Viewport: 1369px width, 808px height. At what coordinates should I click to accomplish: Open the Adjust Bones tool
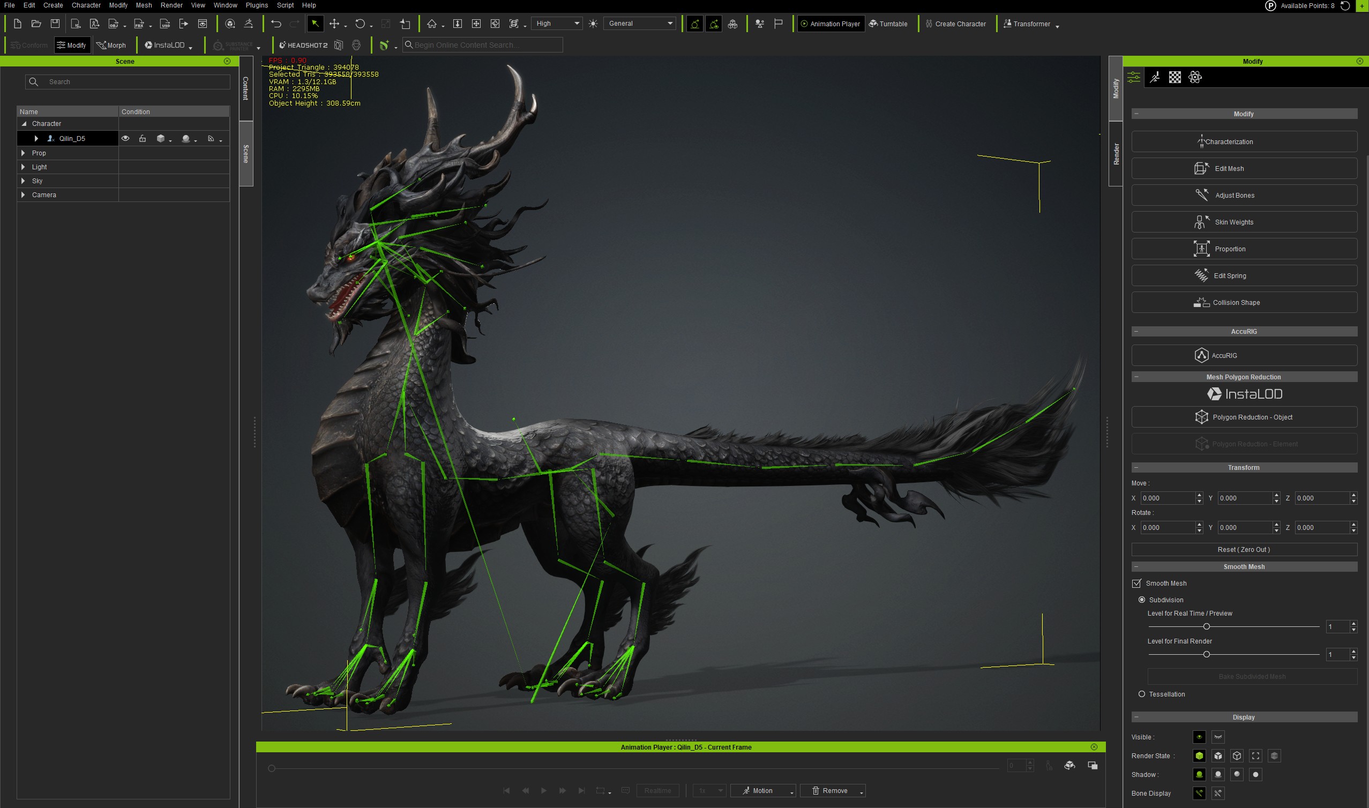point(1244,195)
